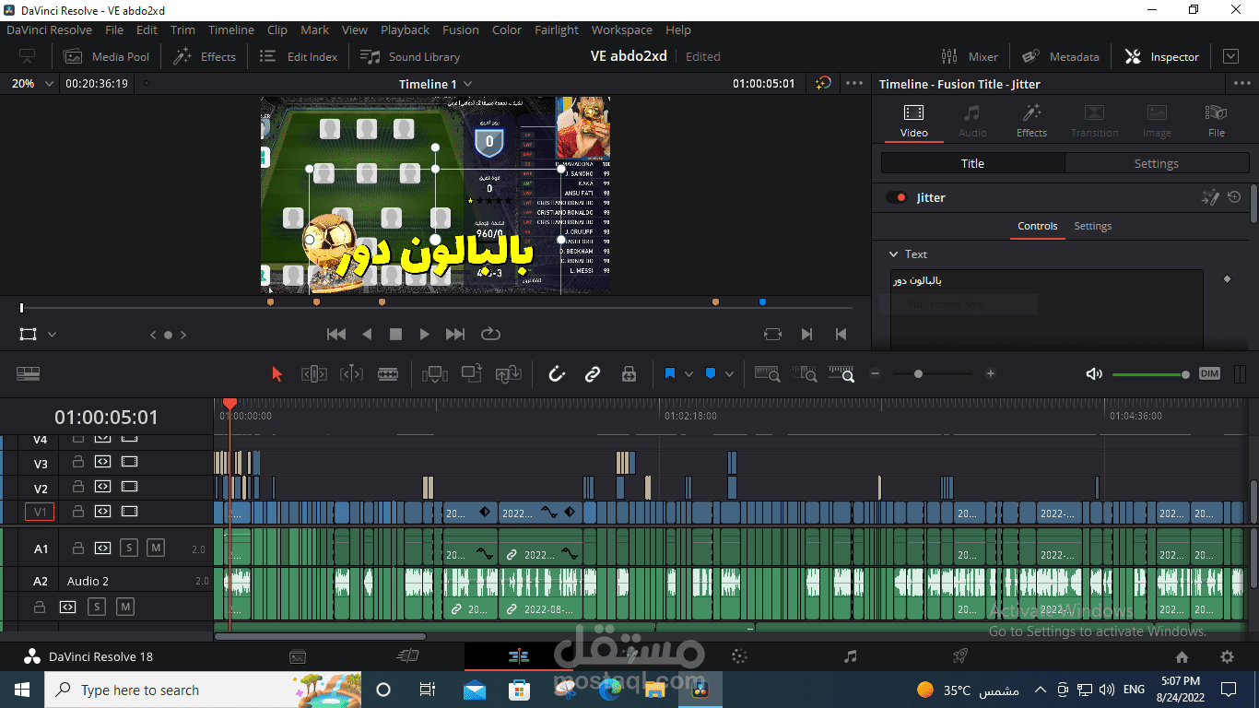Toggle bypass color grades and Fusion effects
This screenshot has width=1259, height=708.
pos(823,83)
